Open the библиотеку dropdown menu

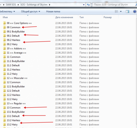click(7, 11)
